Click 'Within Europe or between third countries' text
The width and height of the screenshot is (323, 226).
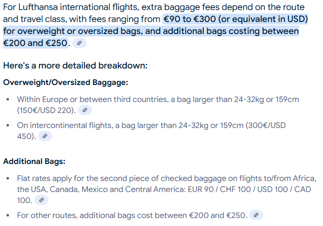[x=92, y=99]
